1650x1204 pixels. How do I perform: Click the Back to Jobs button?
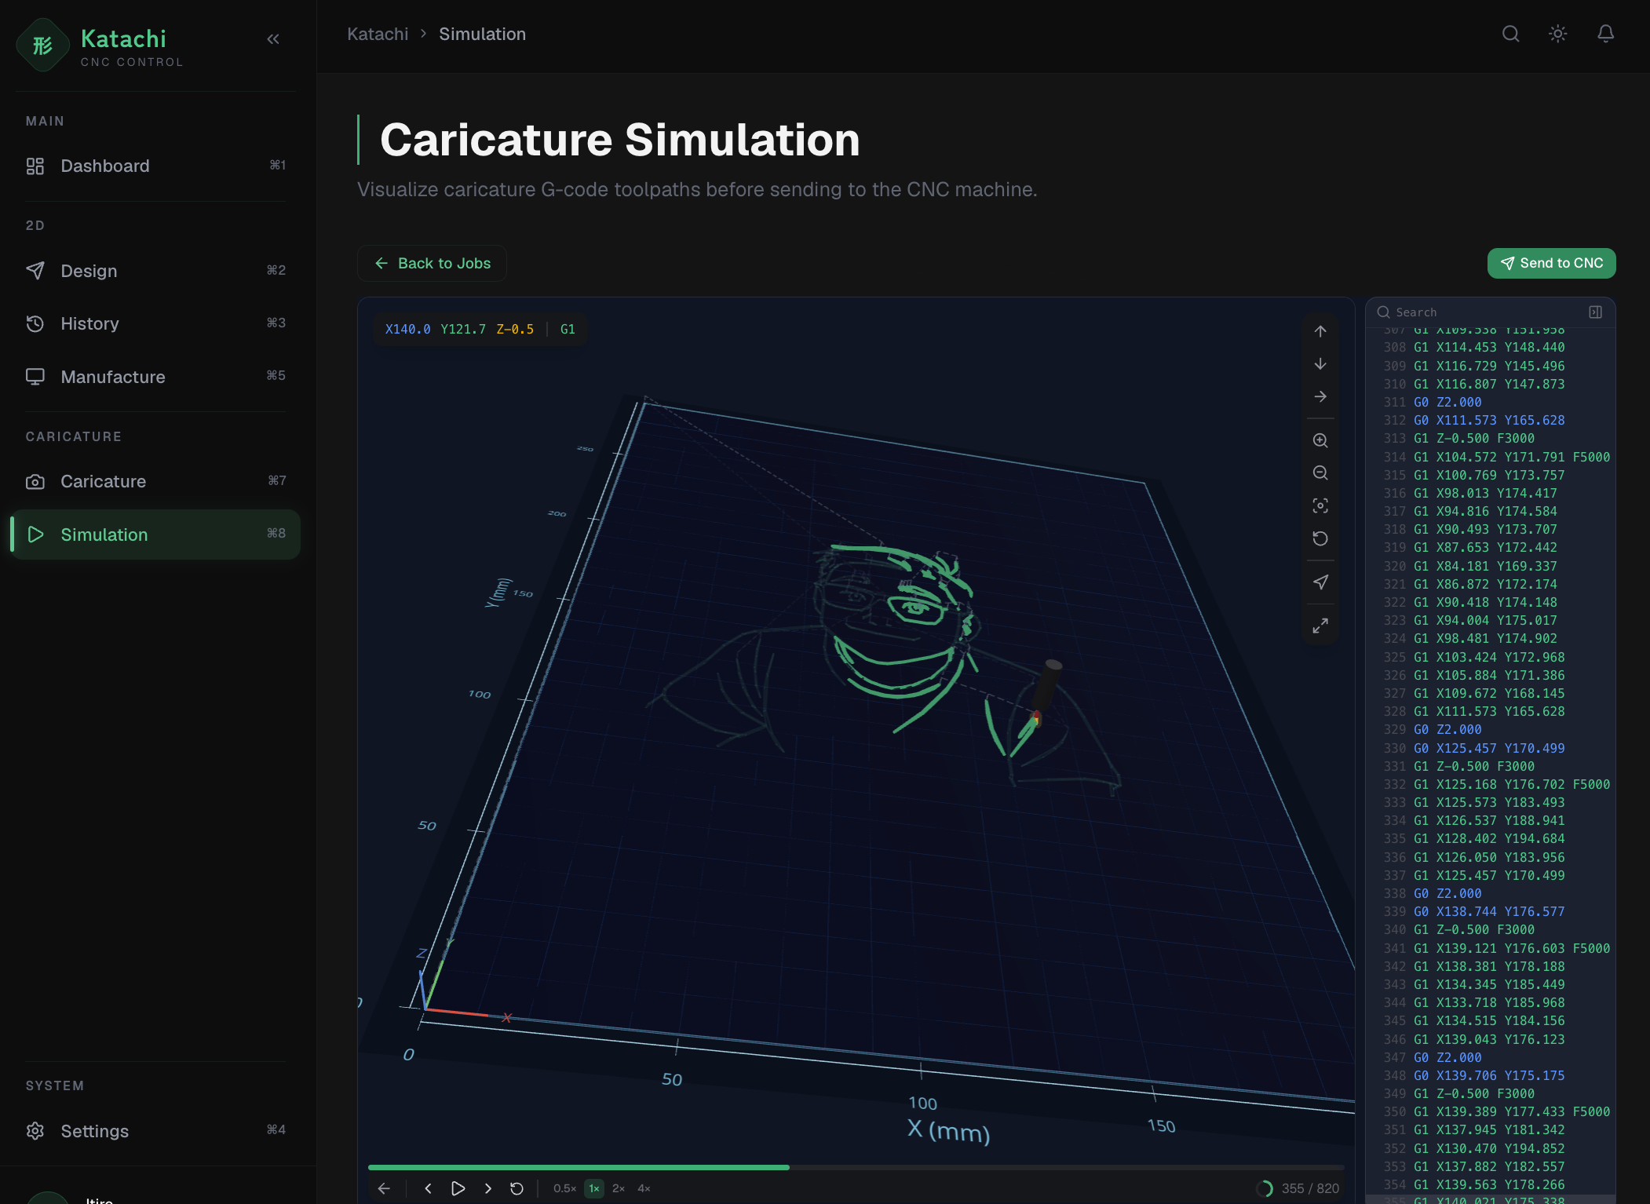(432, 263)
